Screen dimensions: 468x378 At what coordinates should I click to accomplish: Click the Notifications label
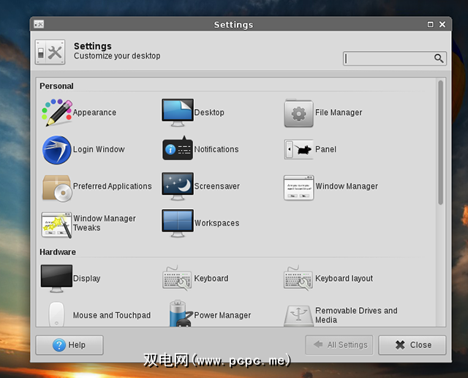coord(216,149)
